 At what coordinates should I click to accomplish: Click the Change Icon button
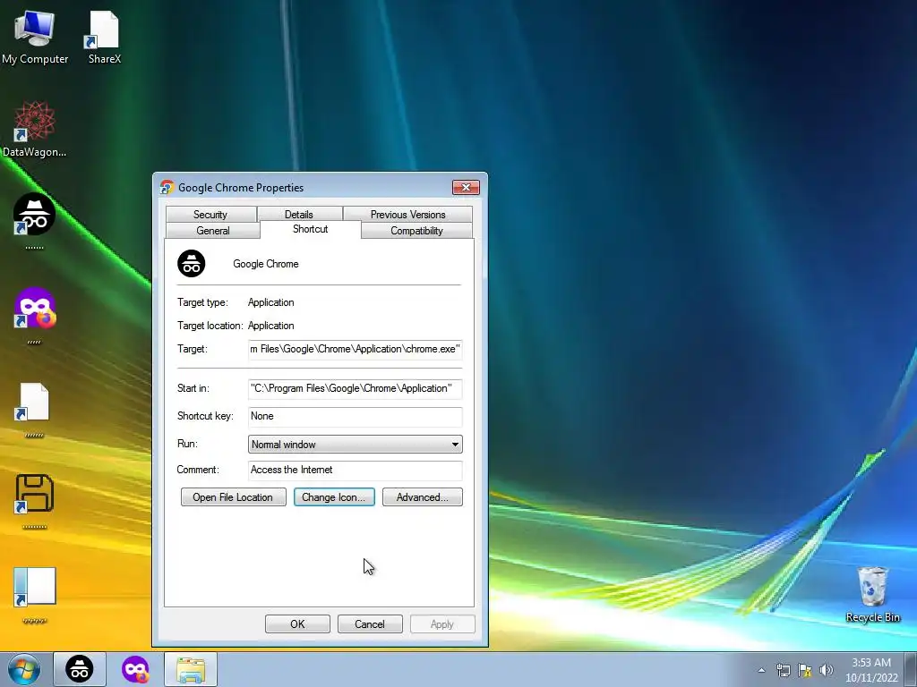(334, 497)
